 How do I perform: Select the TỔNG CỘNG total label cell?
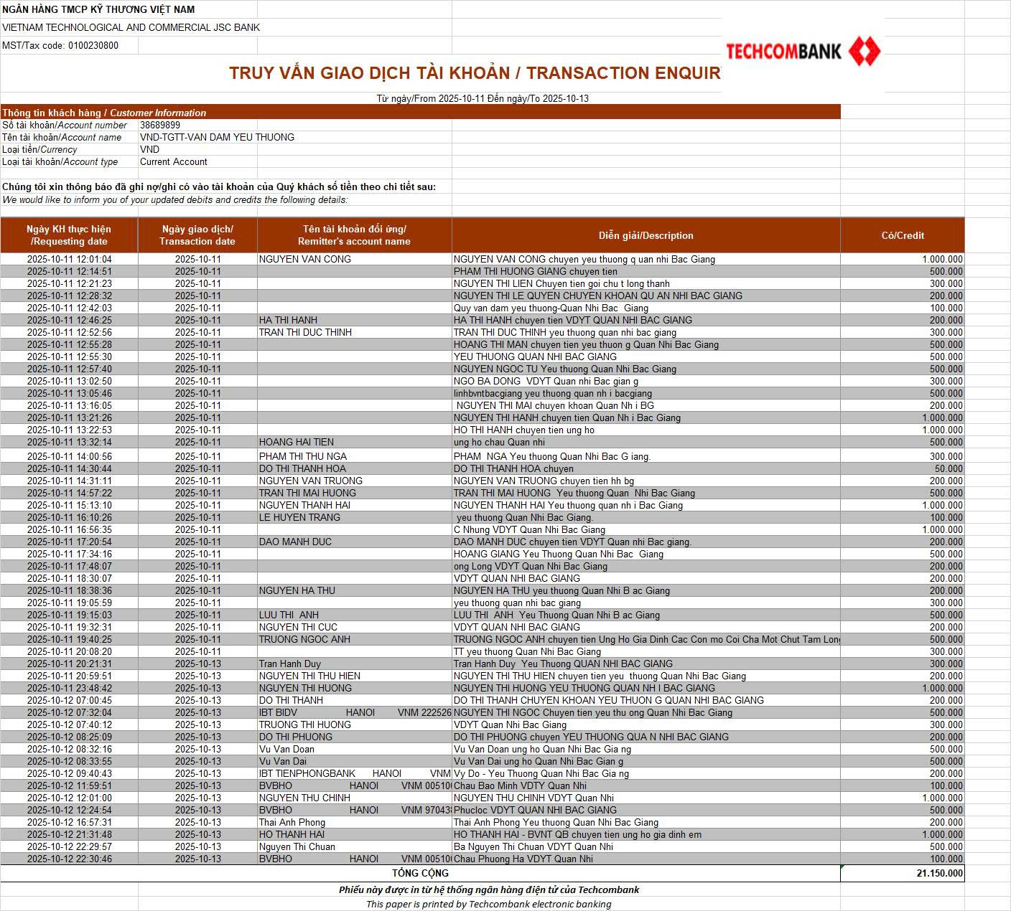click(x=420, y=873)
